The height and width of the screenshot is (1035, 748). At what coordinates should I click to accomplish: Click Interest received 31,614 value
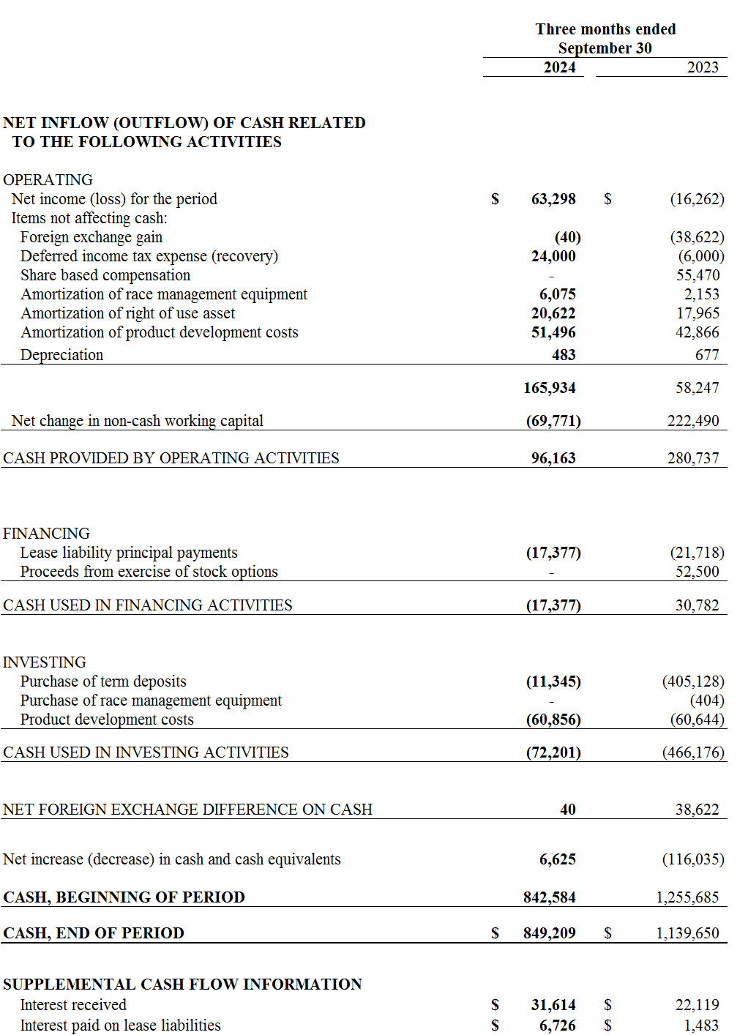pyautogui.click(x=553, y=1005)
